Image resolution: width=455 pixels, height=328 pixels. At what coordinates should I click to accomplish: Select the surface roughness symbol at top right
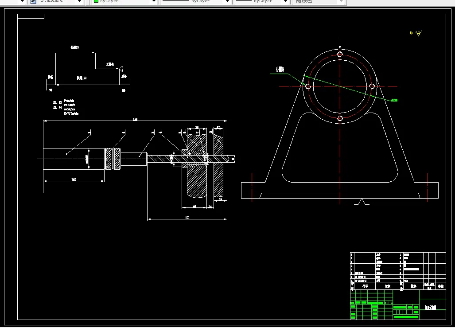(x=418, y=33)
